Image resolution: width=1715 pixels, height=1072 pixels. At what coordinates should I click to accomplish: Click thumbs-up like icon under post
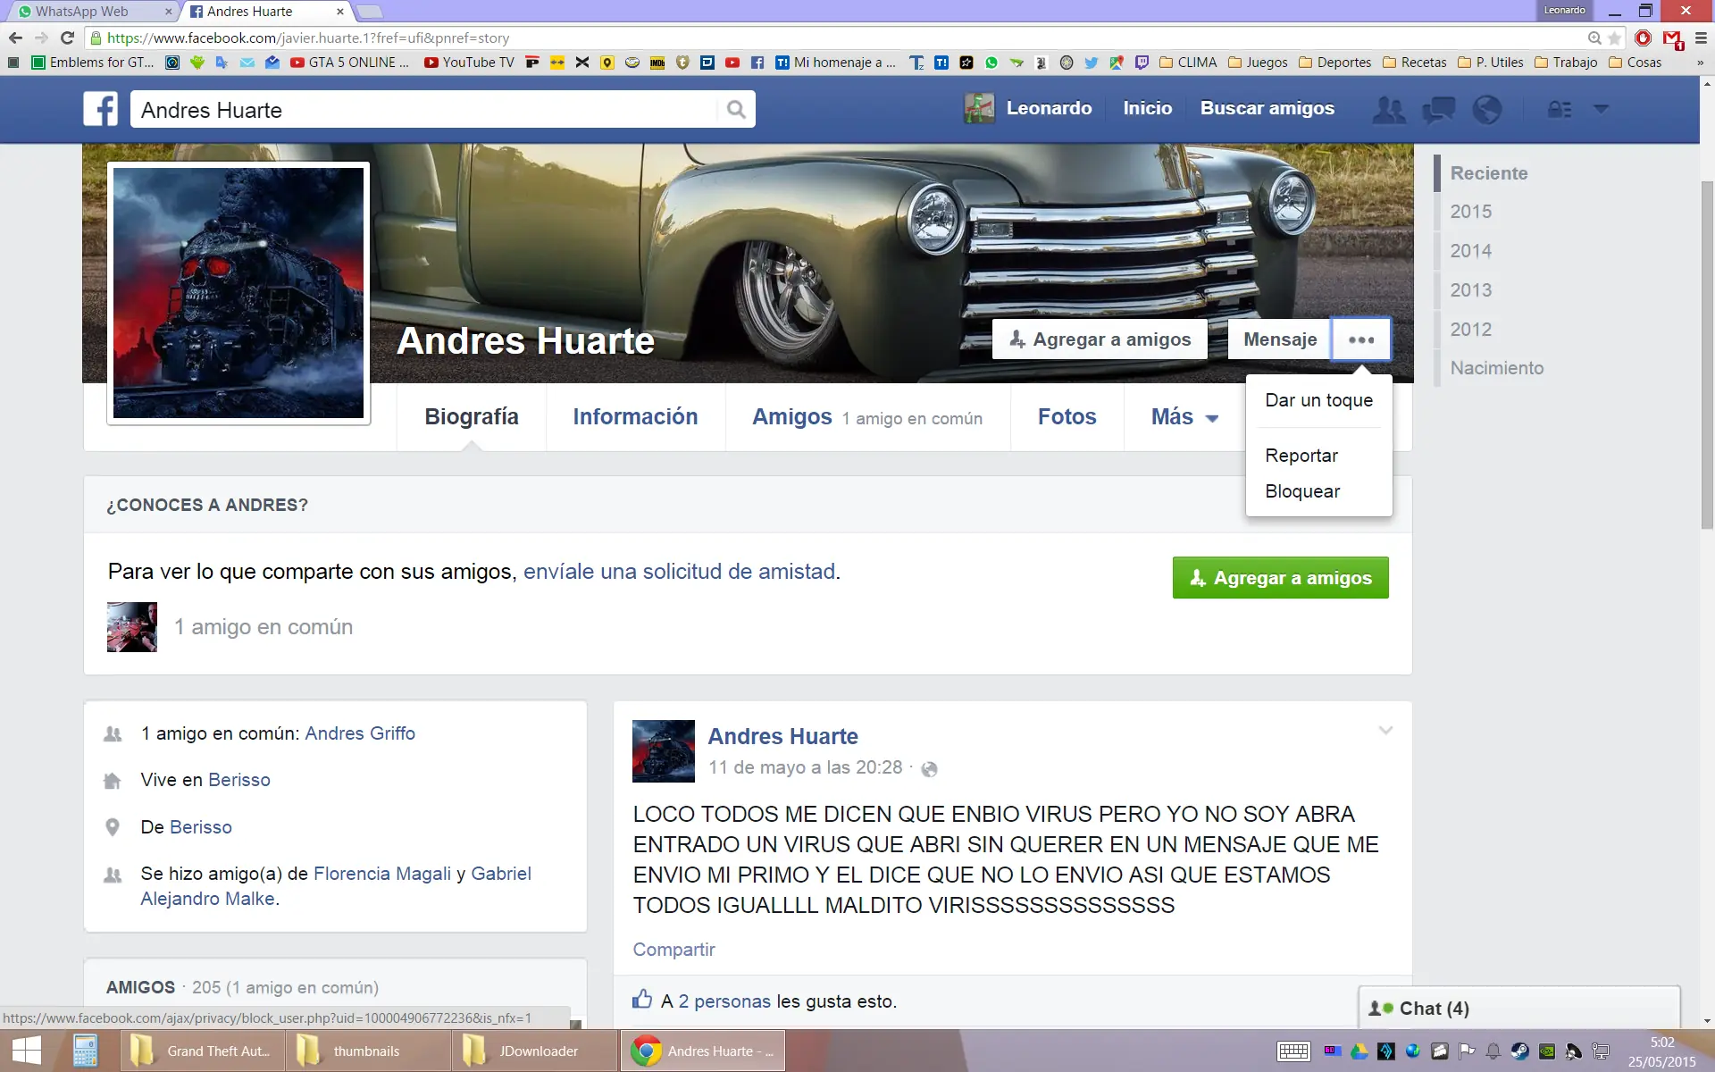point(642,1000)
